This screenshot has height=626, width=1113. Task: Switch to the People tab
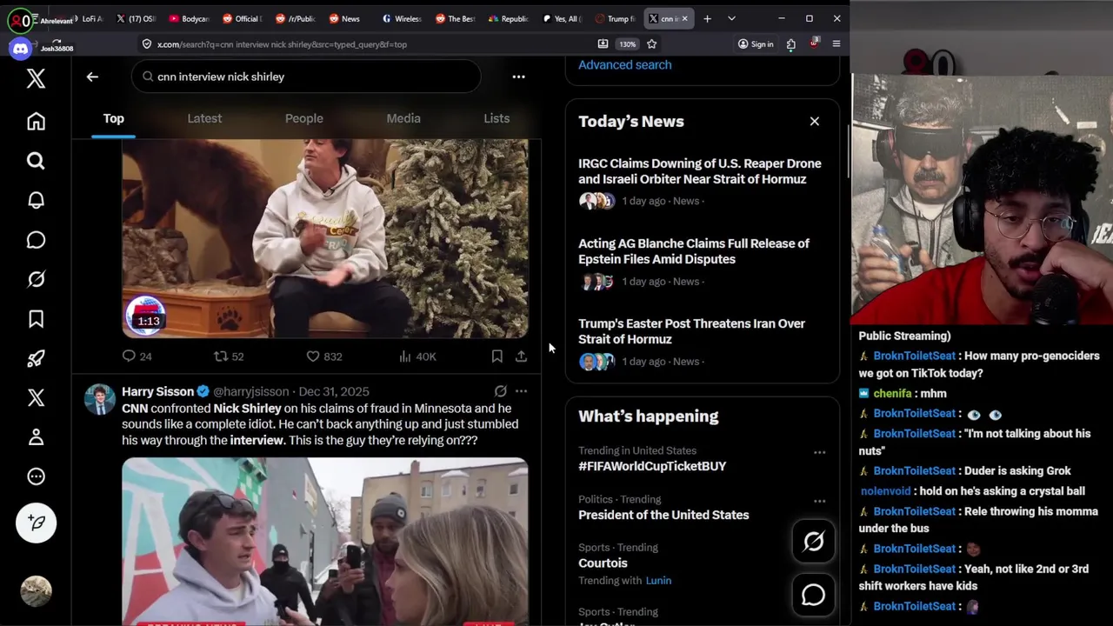click(304, 119)
